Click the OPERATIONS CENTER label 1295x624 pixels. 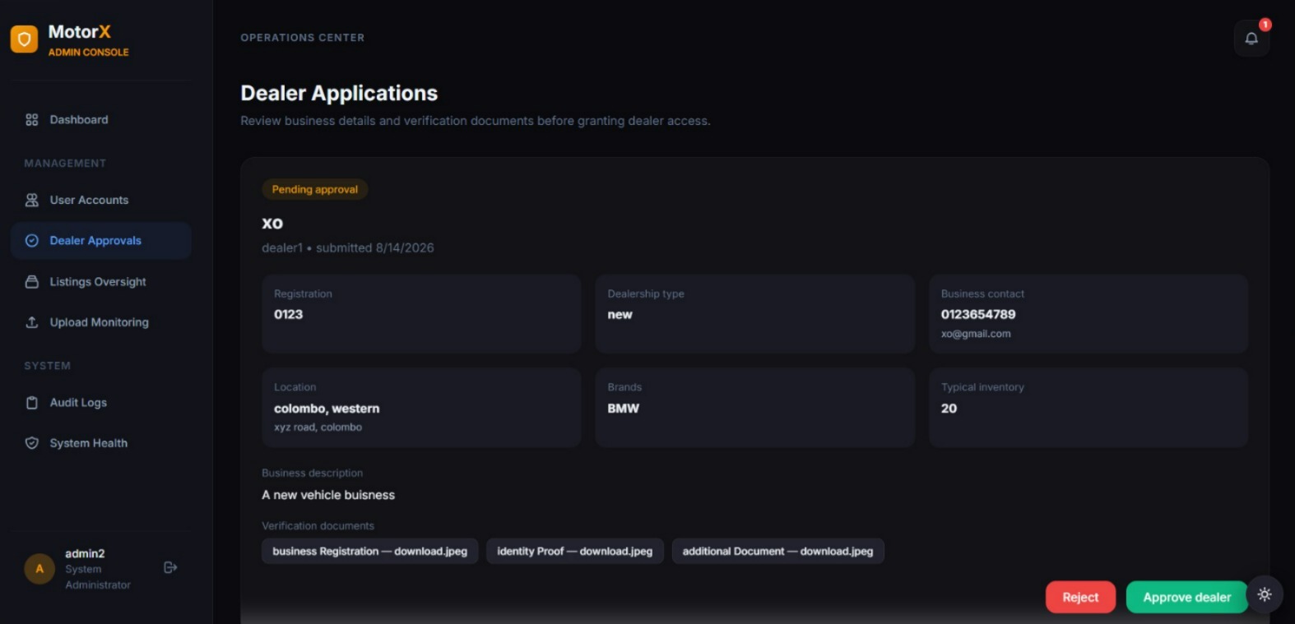point(302,38)
